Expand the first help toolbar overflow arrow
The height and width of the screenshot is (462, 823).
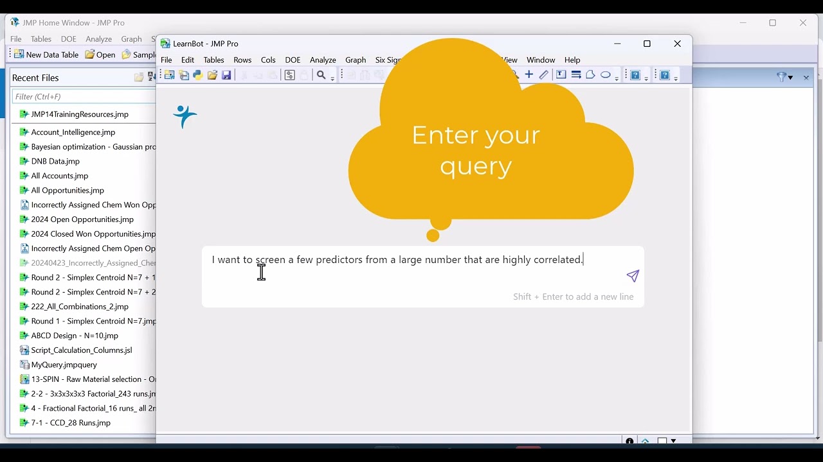point(647,78)
